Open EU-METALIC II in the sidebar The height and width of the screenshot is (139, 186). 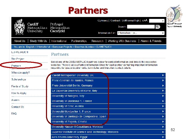coord(20,52)
